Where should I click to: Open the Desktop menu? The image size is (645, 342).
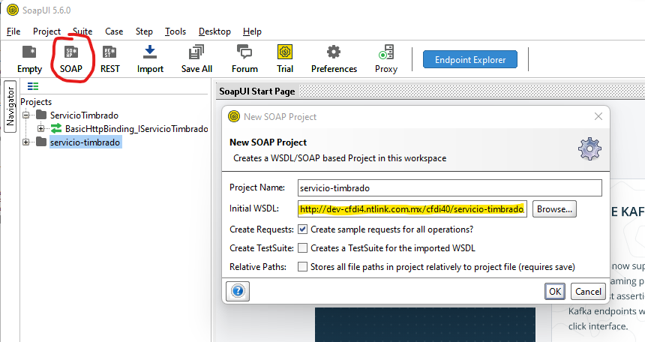point(214,31)
